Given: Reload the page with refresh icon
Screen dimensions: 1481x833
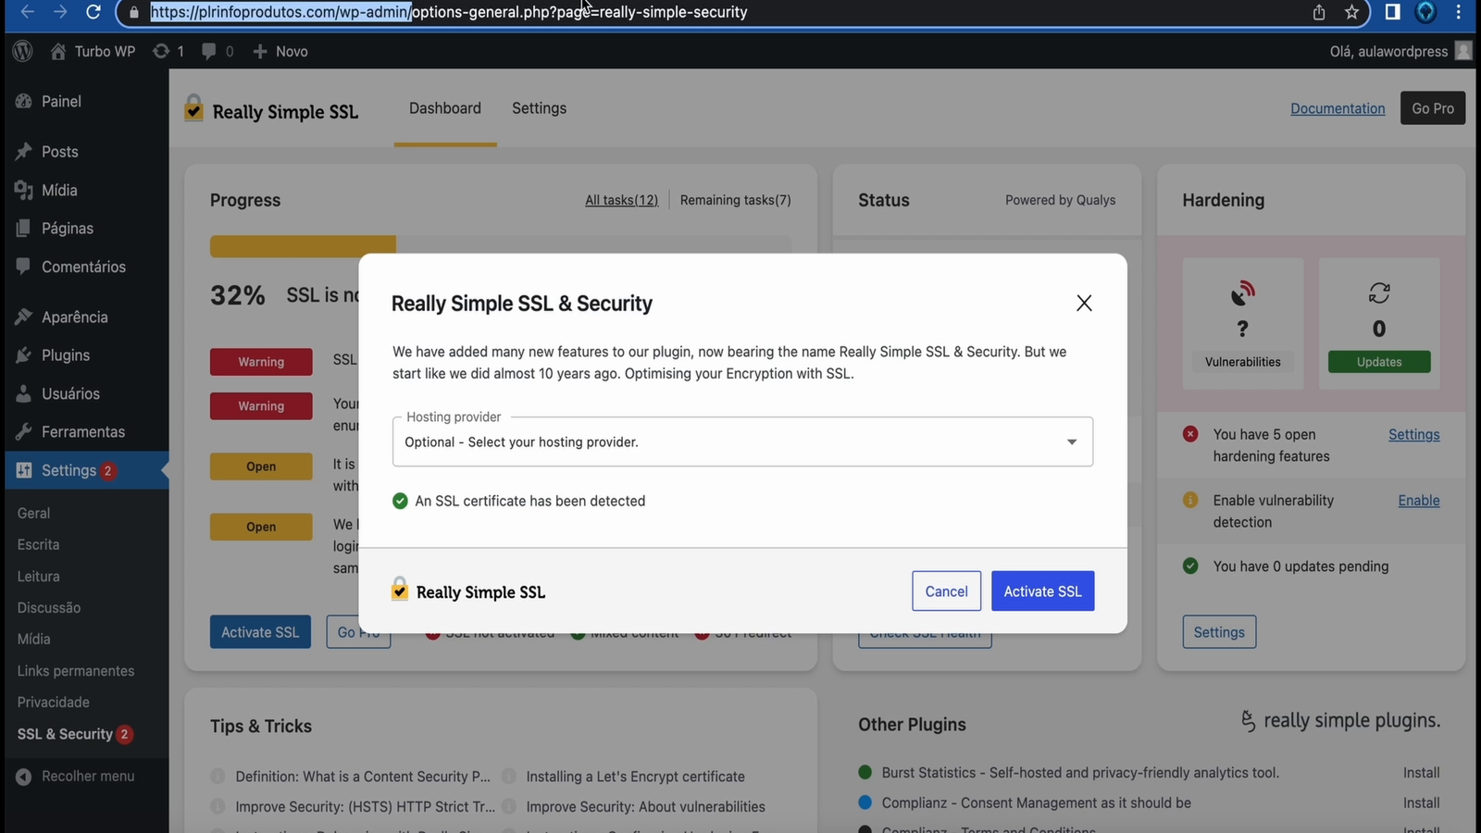Looking at the screenshot, I should (x=93, y=12).
